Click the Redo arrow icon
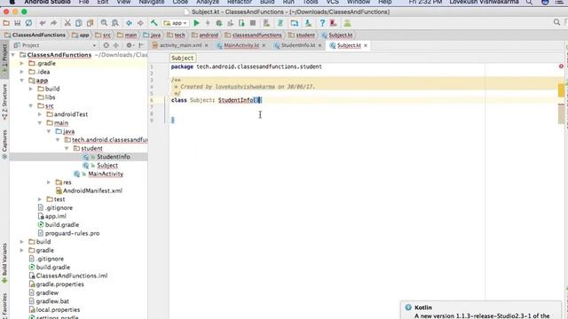568x319 pixels. [x=53, y=23]
